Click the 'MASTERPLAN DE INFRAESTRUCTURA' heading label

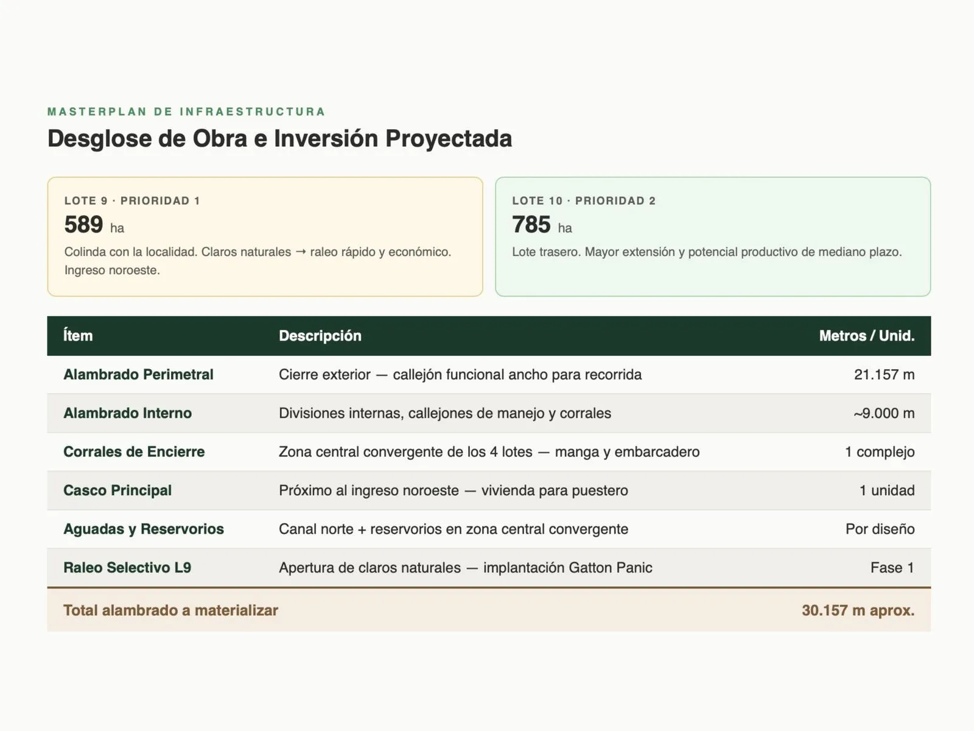pos(186,111)
